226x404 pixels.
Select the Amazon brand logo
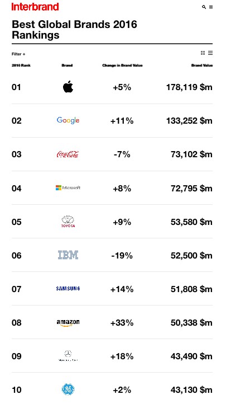coord(68,323)
